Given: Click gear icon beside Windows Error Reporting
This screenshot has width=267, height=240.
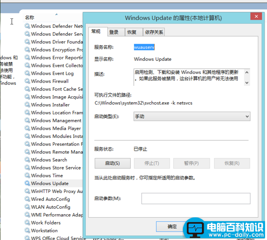Looking at the screenshot, I should (x=27, y=58).
